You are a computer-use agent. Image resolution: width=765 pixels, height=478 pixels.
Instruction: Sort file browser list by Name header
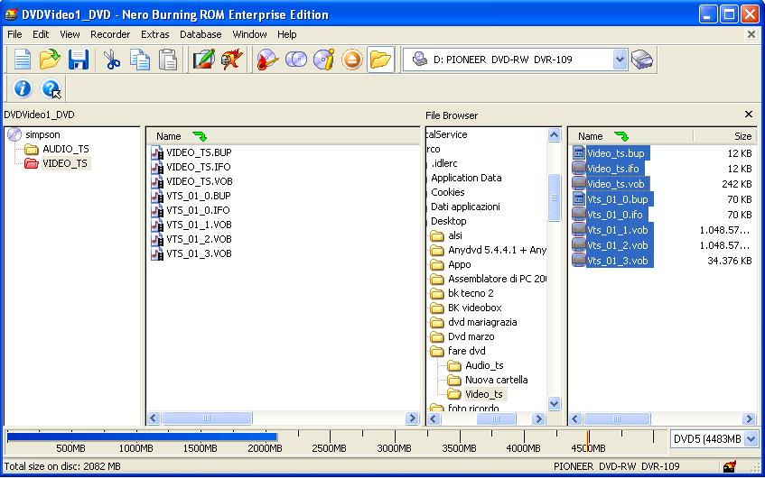pos(630,136)
